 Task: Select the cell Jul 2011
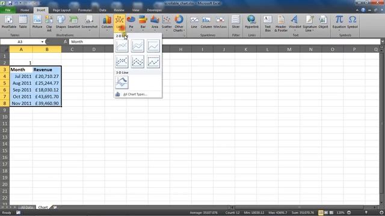tap(21, 76)
